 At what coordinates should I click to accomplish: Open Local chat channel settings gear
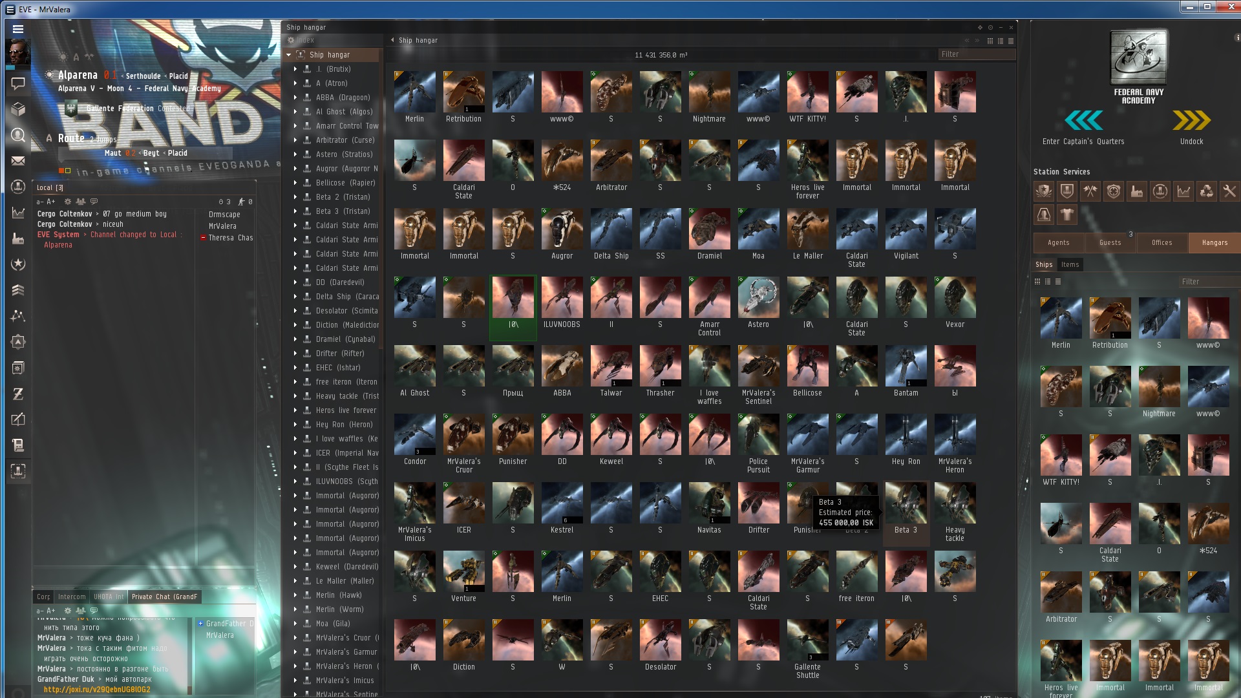[67, 202]
